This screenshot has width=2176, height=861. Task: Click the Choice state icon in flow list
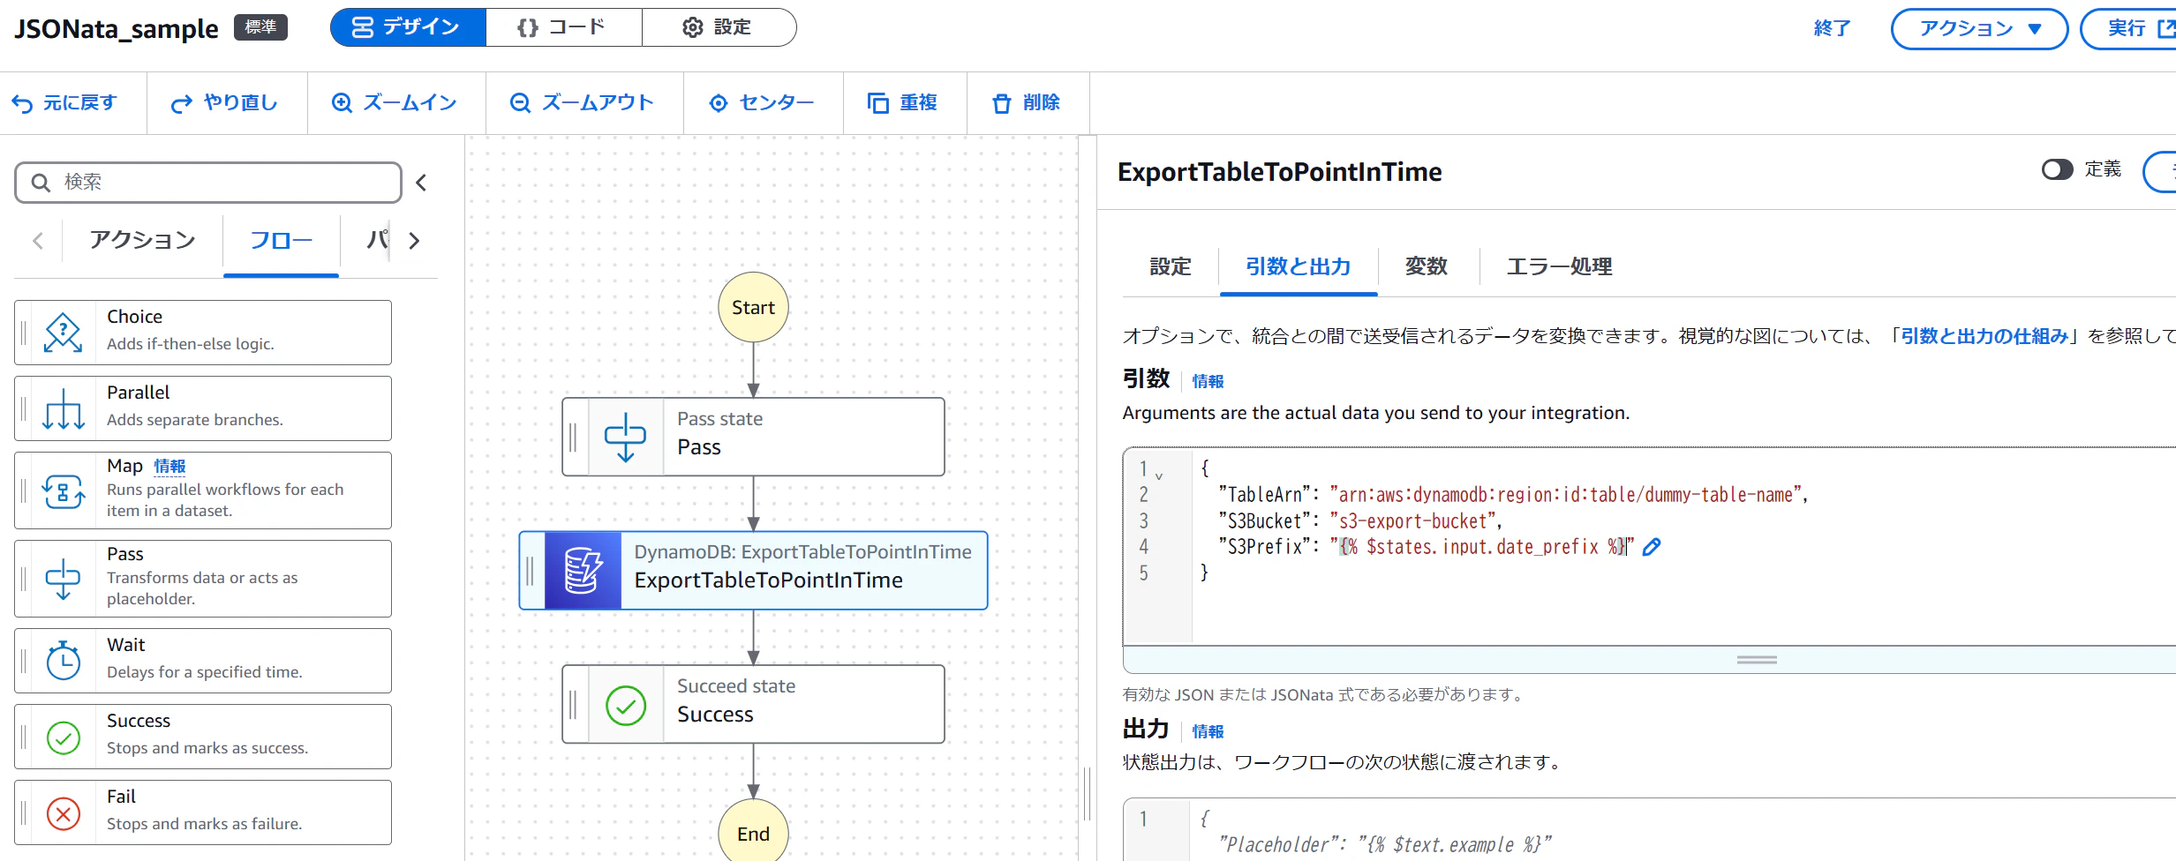[64, 333]
